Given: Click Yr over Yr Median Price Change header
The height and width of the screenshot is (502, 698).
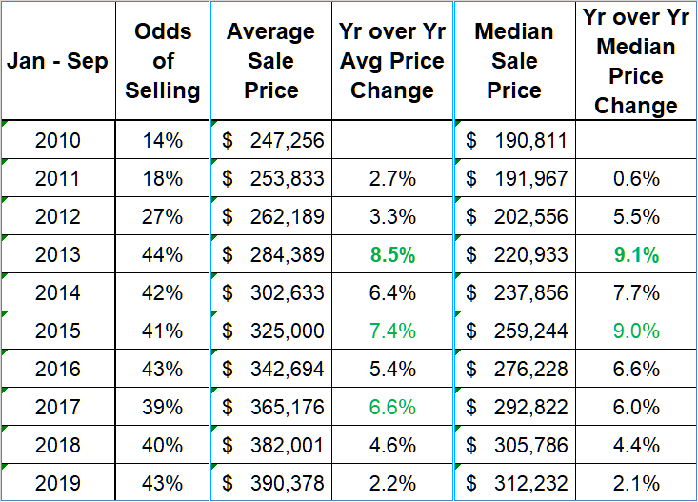Looking at the screenshot, I should pyautogui.click(x=636, y=62).
